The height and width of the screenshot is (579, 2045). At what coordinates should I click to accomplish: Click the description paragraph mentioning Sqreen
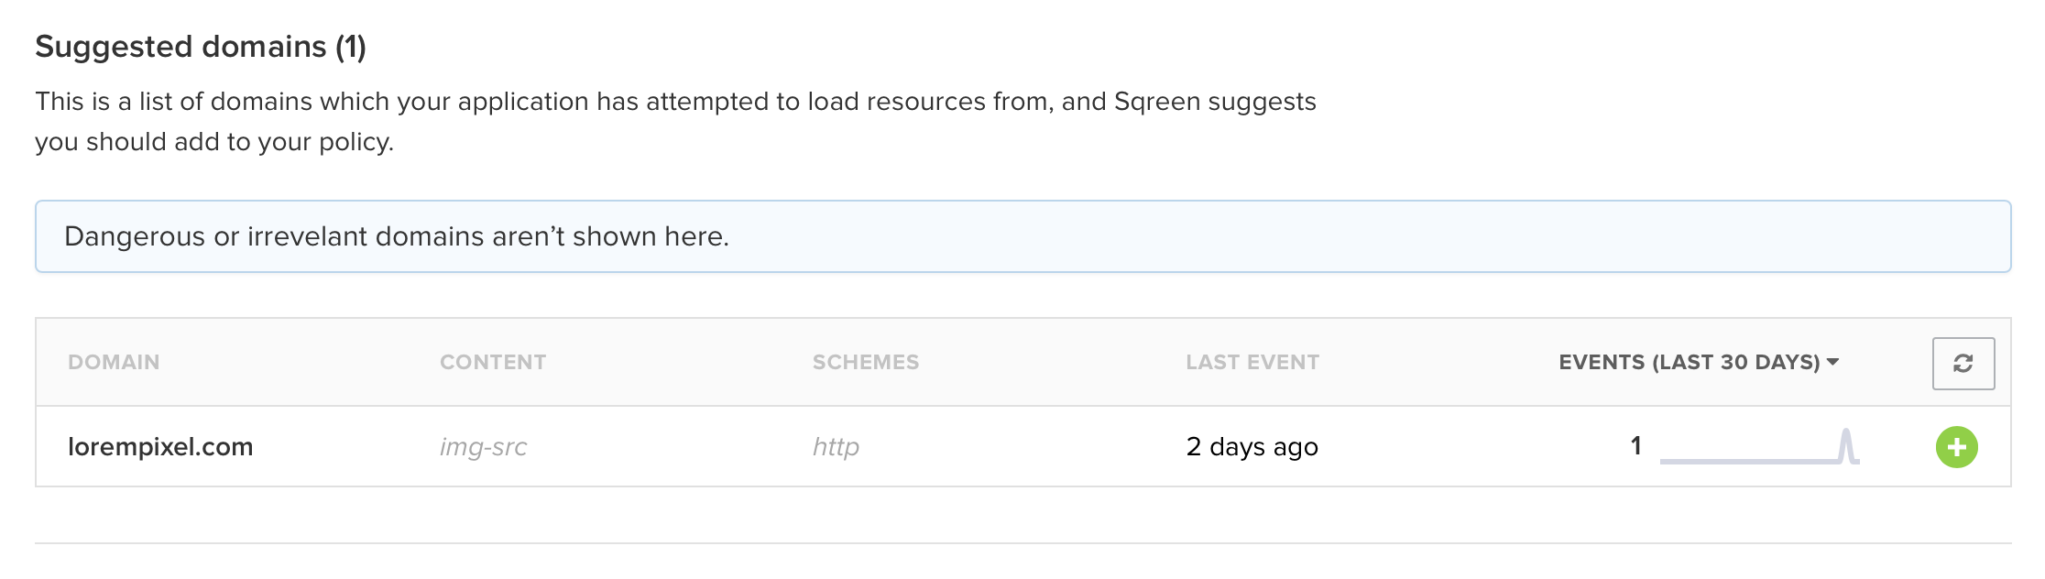click(675, 121)
